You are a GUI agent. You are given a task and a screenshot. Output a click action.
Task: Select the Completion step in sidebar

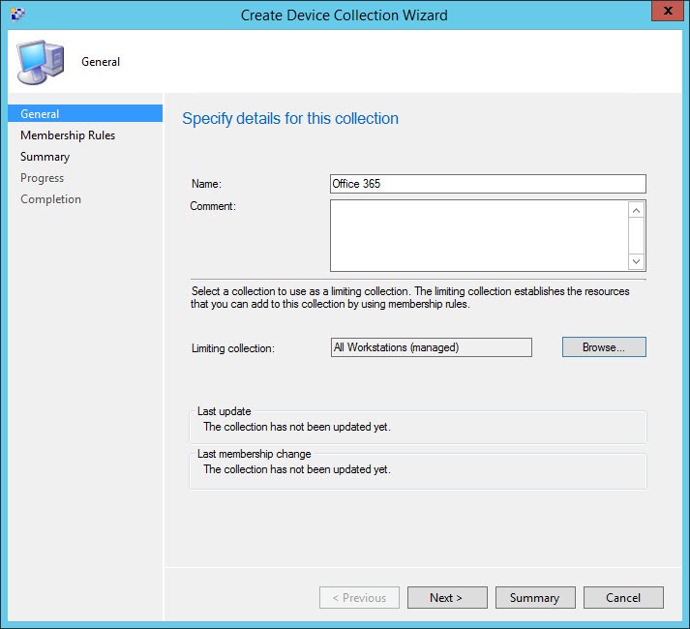(x=51, y=199)
